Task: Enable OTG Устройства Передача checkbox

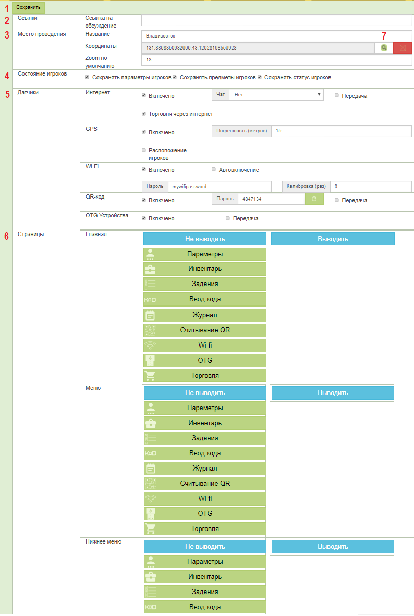Action: (x=228, y=218)
